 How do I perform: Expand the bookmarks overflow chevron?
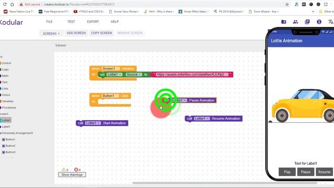(313, 11)
